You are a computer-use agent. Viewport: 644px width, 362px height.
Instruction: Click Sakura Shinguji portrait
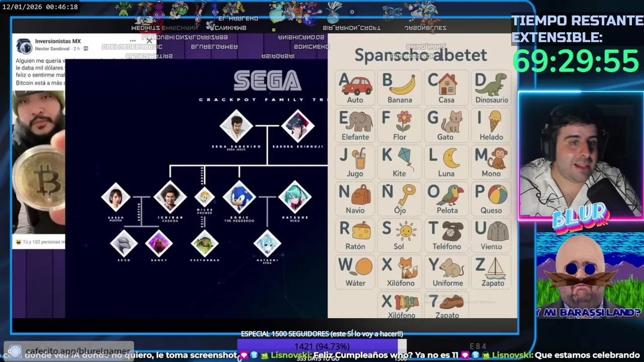pos(298,126)
